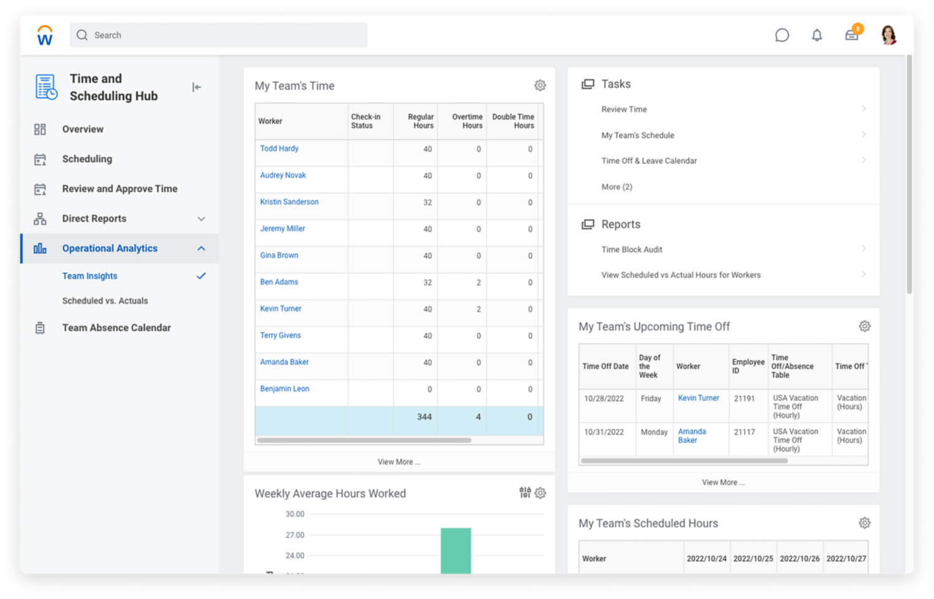Expand More (2) under Tasks

616,187
